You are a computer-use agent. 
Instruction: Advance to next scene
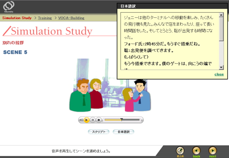click(x=213, y=151)
